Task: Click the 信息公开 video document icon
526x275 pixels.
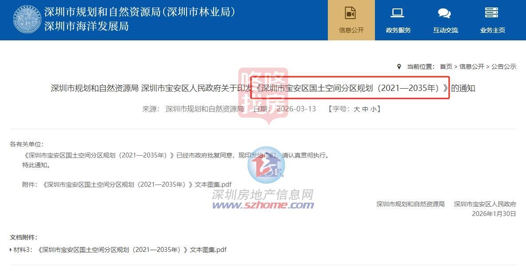Action: tap(350, 13)
